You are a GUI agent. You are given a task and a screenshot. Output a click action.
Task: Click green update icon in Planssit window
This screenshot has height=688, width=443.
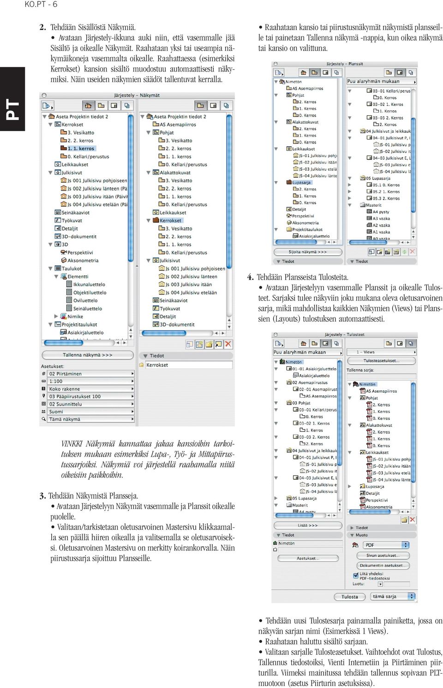coord(404,252)
